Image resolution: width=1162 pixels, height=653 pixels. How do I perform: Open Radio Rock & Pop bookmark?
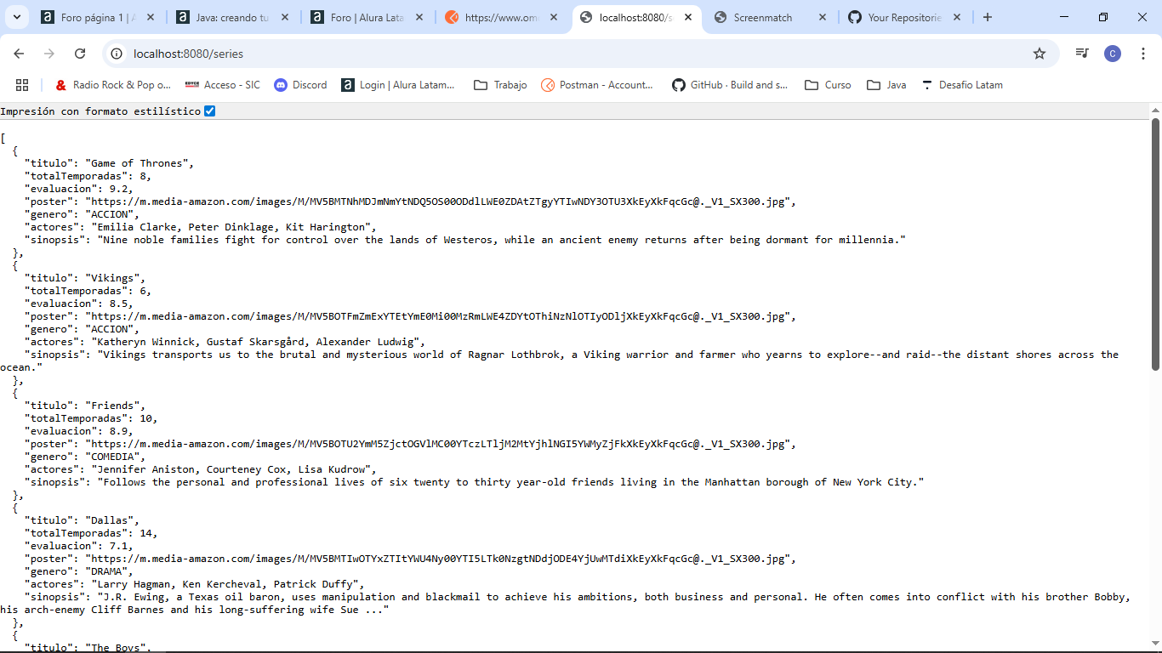point(113,85)
